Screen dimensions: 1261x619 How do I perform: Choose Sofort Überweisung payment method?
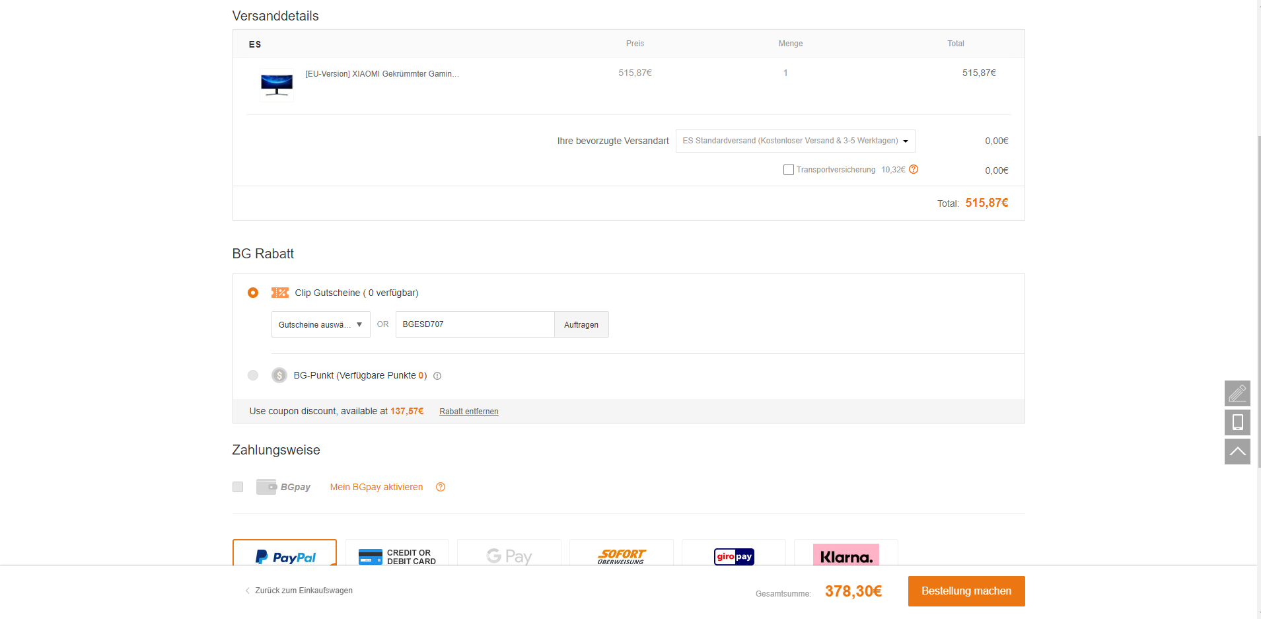coord(622,553)
